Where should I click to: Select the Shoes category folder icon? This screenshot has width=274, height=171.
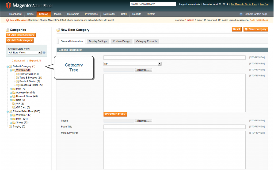[x=13, y=122]
